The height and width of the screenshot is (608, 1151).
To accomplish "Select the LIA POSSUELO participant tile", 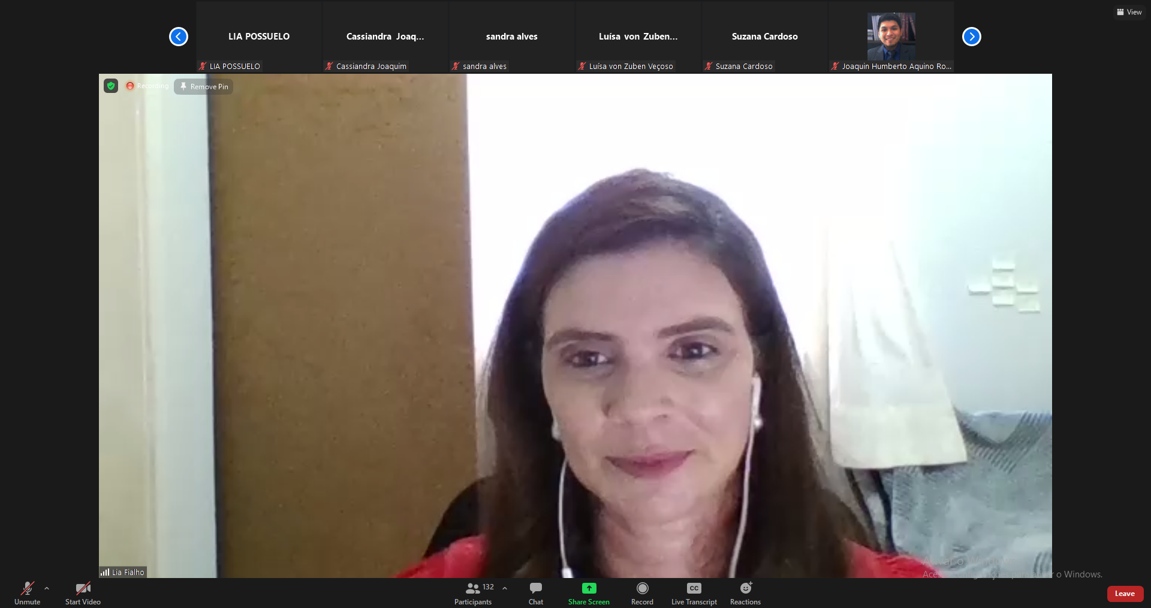I will pos(259,37).
